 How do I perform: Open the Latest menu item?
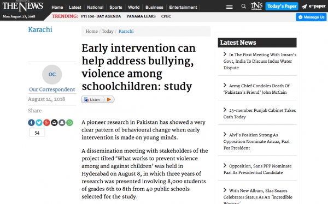tap(75, 7)
